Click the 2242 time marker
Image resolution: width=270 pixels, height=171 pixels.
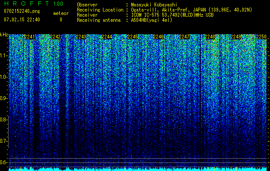click(55, 37)
